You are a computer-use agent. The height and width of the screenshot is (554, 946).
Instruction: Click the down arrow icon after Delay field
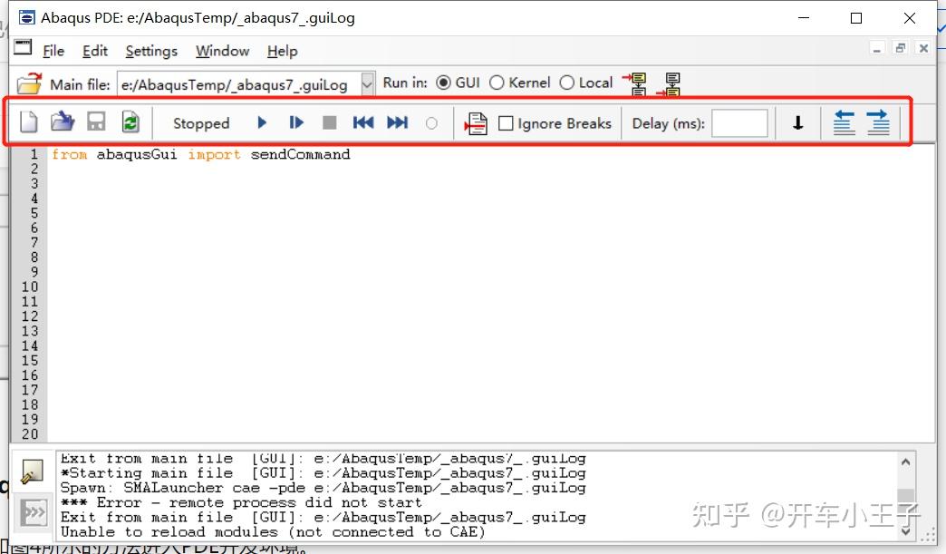[x=796, y=122]
